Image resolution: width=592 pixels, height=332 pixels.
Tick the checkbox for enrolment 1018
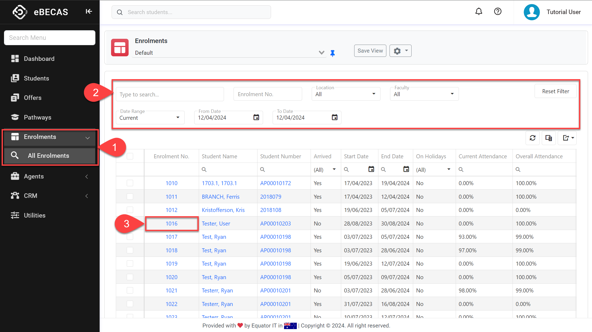tap(130, 250)
